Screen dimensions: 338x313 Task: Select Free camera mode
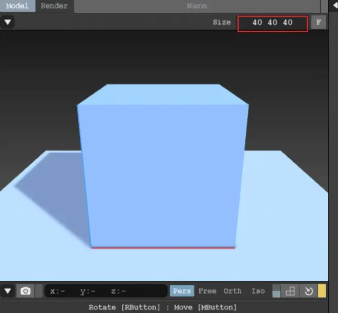pos(207,291)
